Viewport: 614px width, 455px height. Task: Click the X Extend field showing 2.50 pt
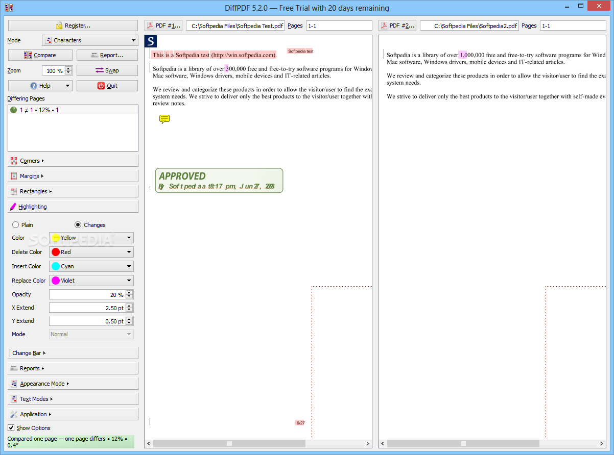pyautogui.click(x=87, y=308)
